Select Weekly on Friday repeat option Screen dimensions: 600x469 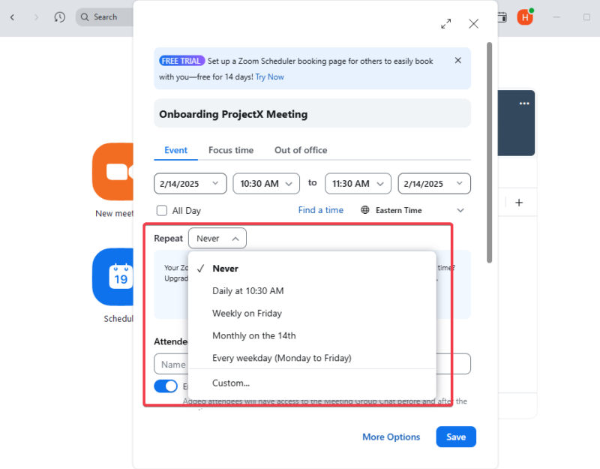coord(247,313)
